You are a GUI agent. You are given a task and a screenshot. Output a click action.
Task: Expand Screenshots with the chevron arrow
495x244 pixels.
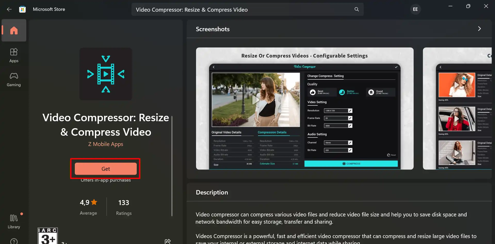pos(479,29)
